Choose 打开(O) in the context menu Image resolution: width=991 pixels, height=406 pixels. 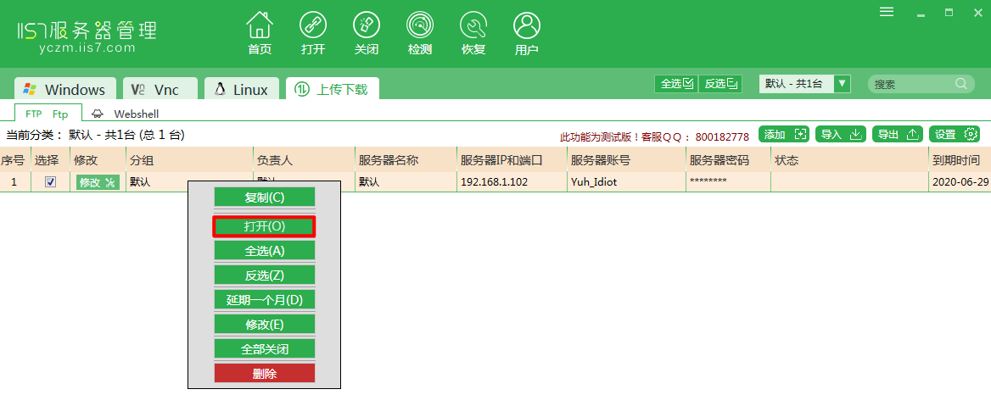click(264, 226)
